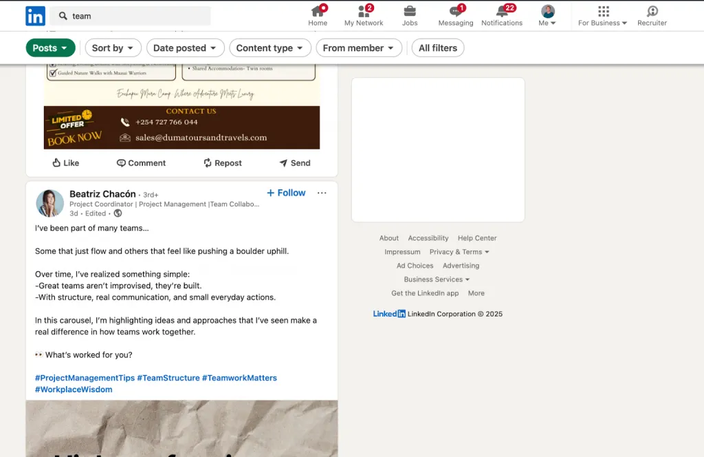Click the +254 727 766 044 phone text
Image resolution: width=704 pixels, height=457 pixels.
(x=166, y=123)
